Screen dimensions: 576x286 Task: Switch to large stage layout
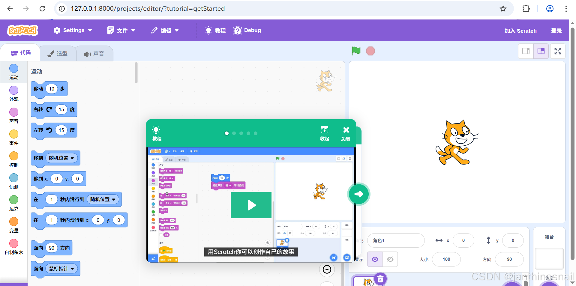[x=541, y=51]
